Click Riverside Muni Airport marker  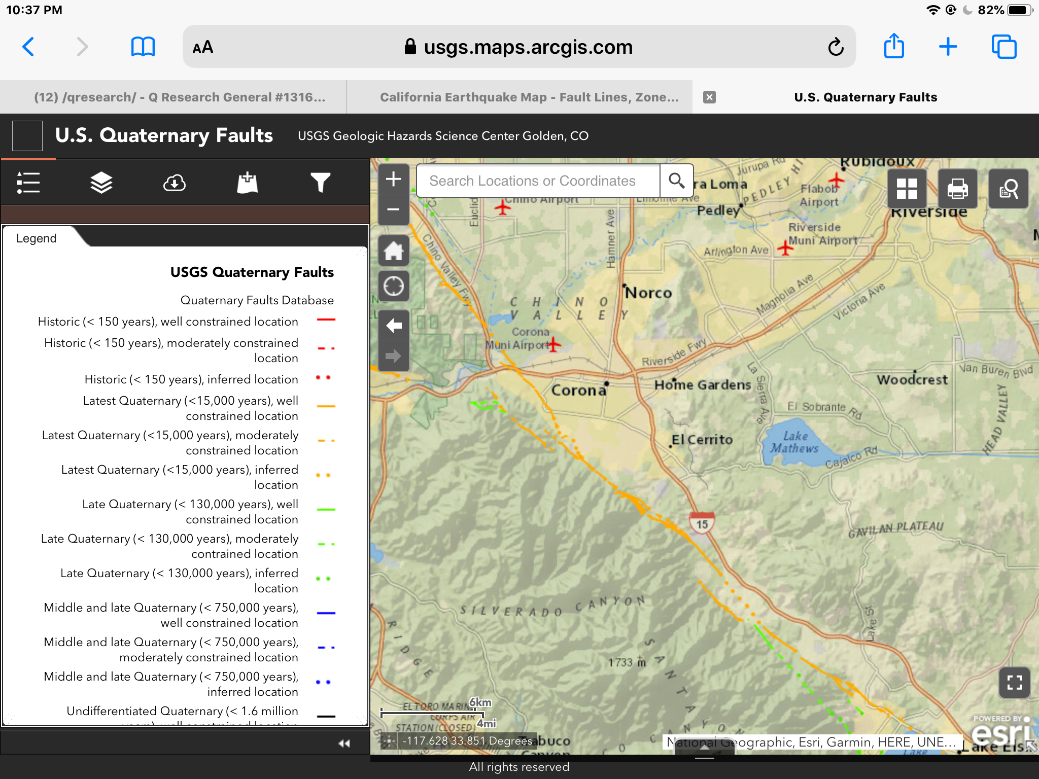[x=785, y=248]
